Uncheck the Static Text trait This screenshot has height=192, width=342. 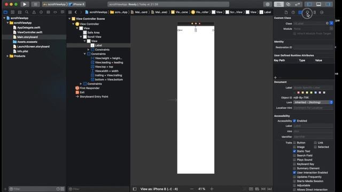(x=294, y=151)
